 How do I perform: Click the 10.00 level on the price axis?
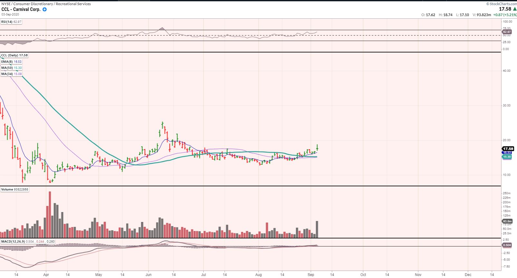tap(507, 175)
